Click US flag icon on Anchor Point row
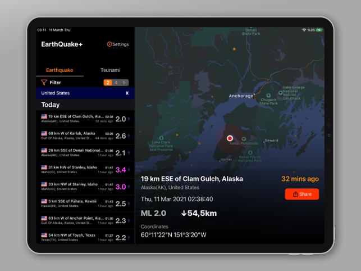The height and width of the screenshot is (271, 361). tap(44, 218)
